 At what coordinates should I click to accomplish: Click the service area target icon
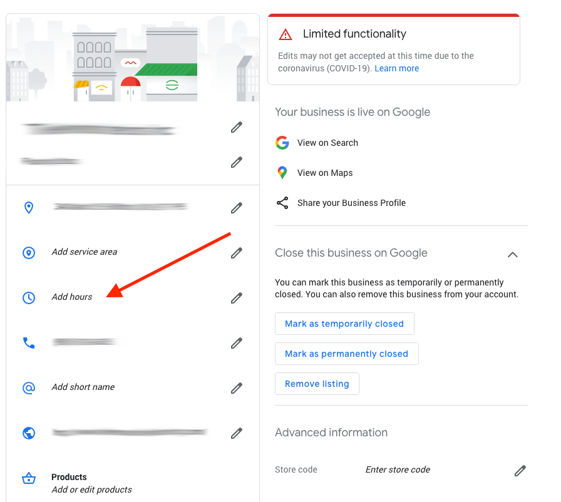tap(29, 253)
